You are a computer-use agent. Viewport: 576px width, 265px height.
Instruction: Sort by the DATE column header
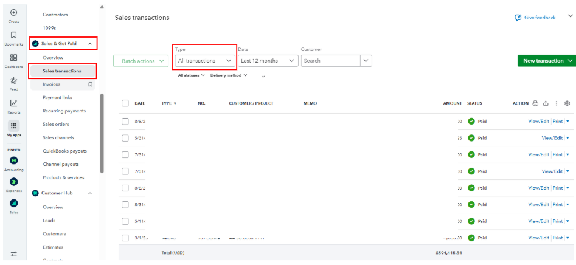140,103
